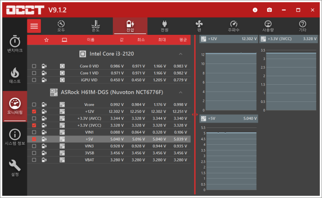Click the voltage icon in +5V row
Image resolution: width=322 pixels, height=198 pixels.
coord(44,139)
